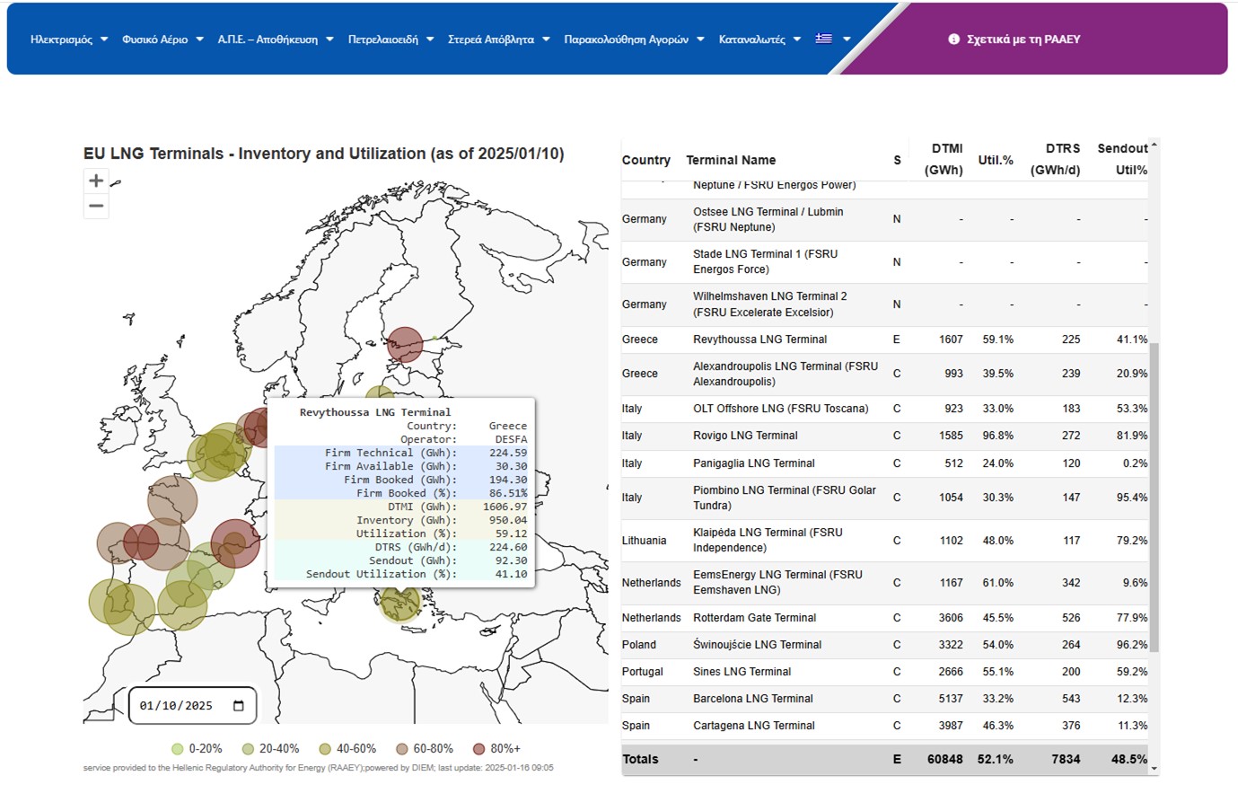Click the Poland country cell
The image size is (1238, 811).
pos(639,645)
